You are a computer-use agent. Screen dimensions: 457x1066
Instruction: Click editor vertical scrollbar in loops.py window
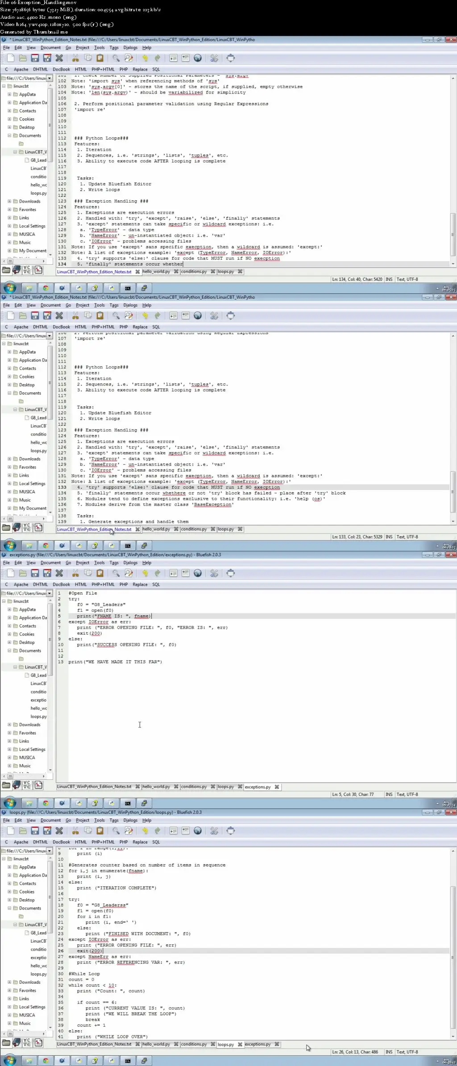click(x=453, y=944)
